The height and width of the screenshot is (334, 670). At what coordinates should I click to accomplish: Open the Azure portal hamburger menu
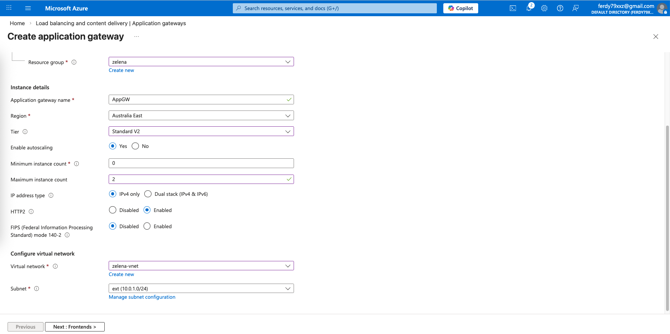(28, 8)
